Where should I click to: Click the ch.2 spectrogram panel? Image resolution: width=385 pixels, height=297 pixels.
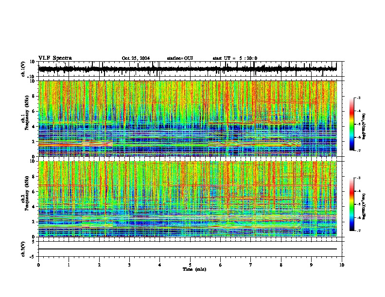point(187,199)
